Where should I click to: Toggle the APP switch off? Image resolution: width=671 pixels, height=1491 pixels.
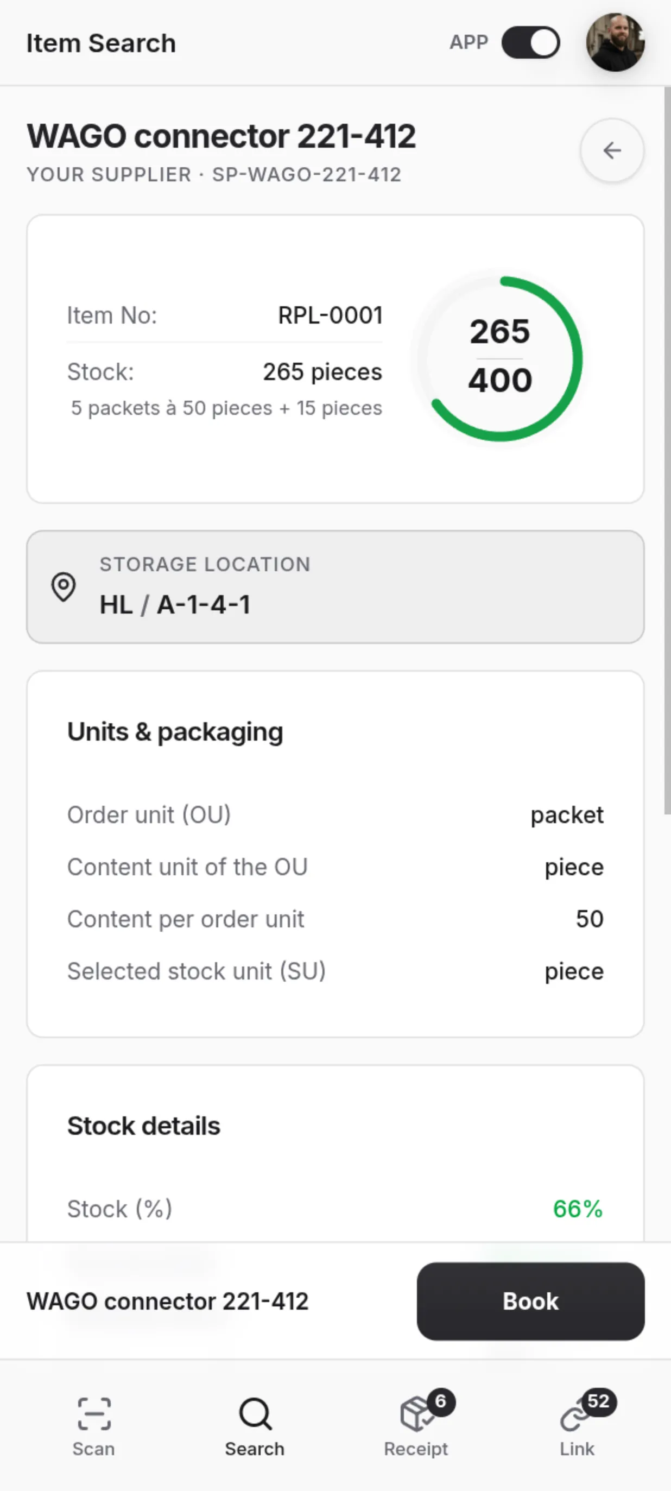(530, 42)
